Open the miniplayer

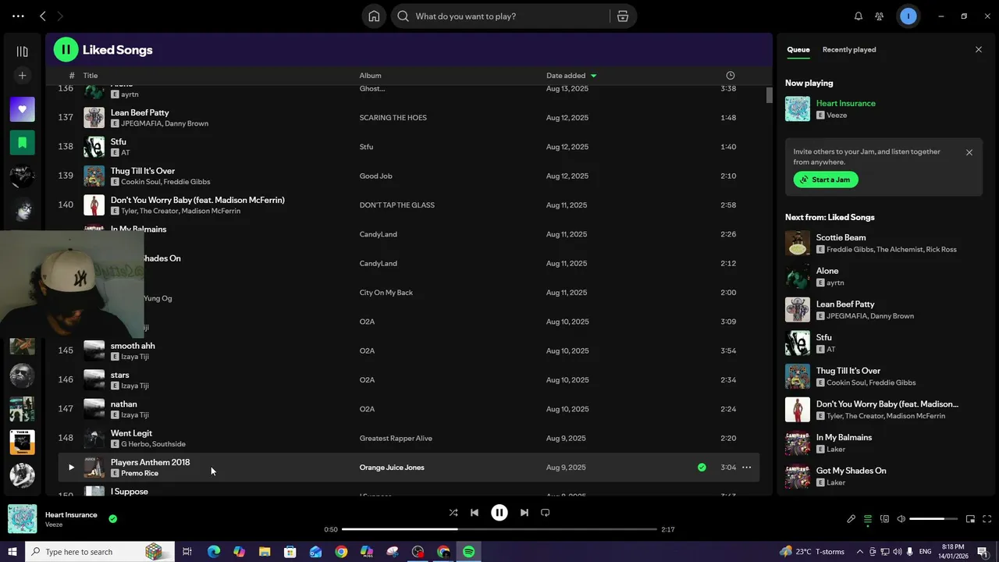coord(970,519)
